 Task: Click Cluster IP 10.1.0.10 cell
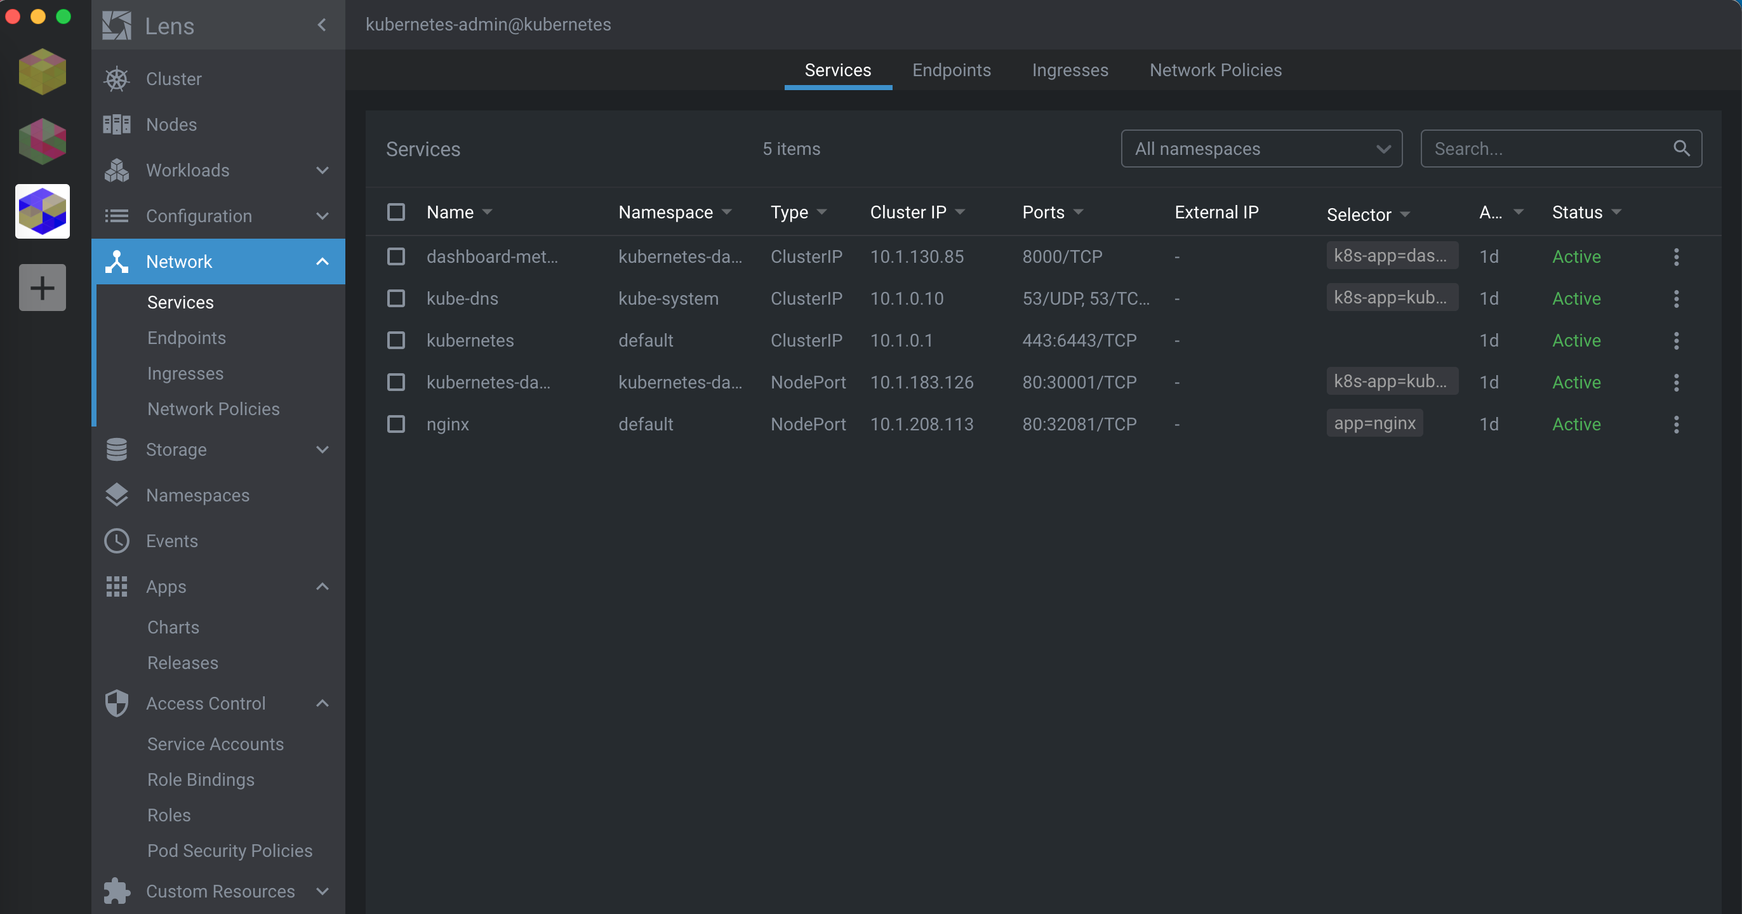tap(906, 299)
